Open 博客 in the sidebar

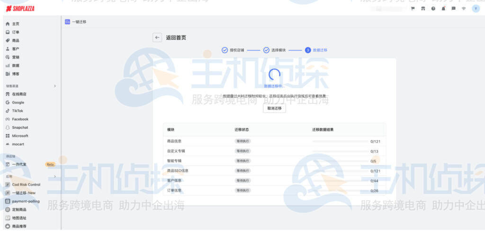(16, 74)
